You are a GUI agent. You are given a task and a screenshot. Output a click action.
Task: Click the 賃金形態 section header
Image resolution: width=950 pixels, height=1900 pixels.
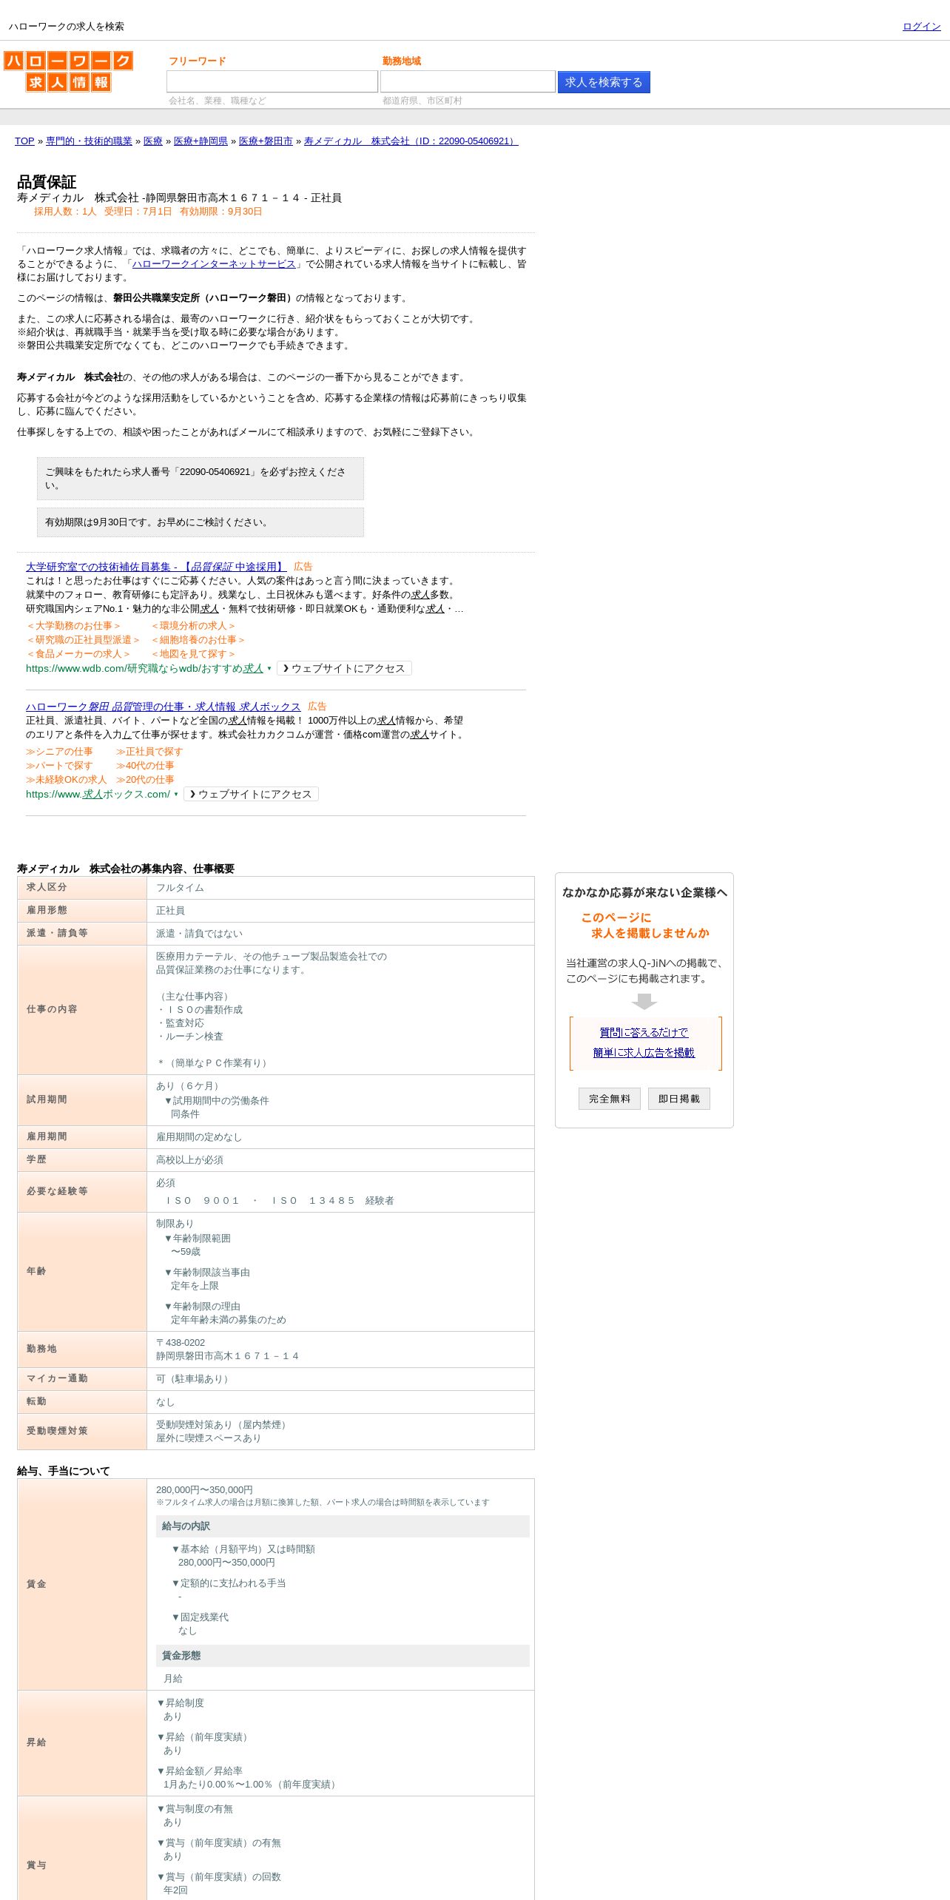coord(343,1656)
